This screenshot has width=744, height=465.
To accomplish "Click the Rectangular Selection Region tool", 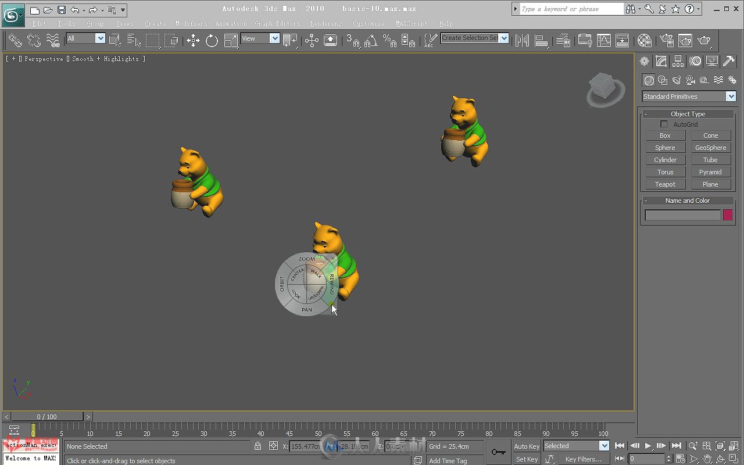I will click(x=153, y=40).
